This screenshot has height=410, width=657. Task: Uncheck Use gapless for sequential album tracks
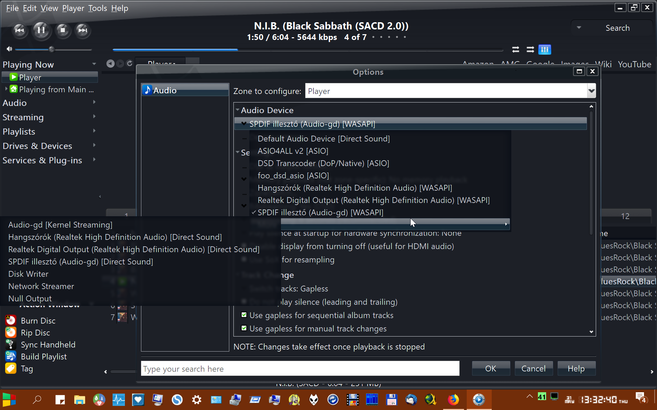tap(244, 315)
